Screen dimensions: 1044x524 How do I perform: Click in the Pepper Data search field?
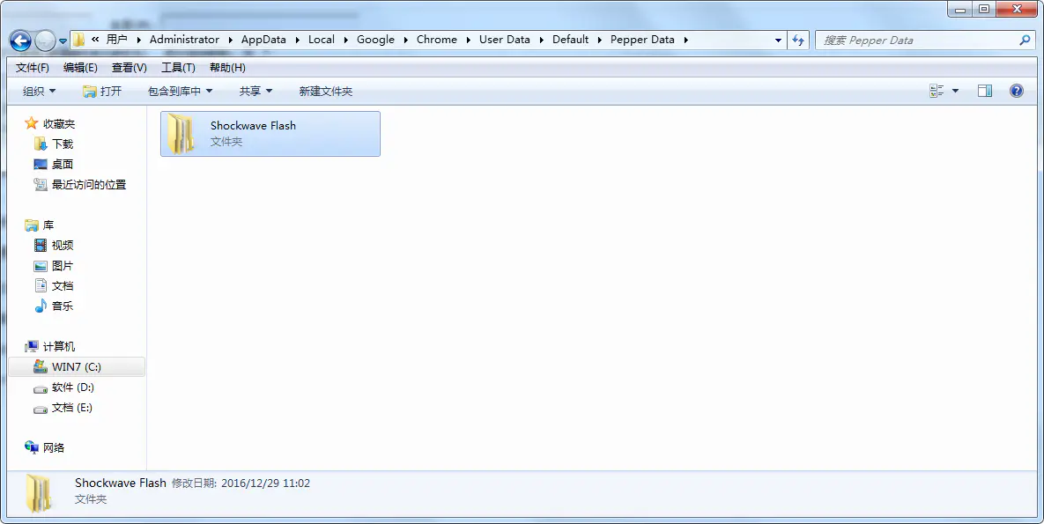pos(916,40)
